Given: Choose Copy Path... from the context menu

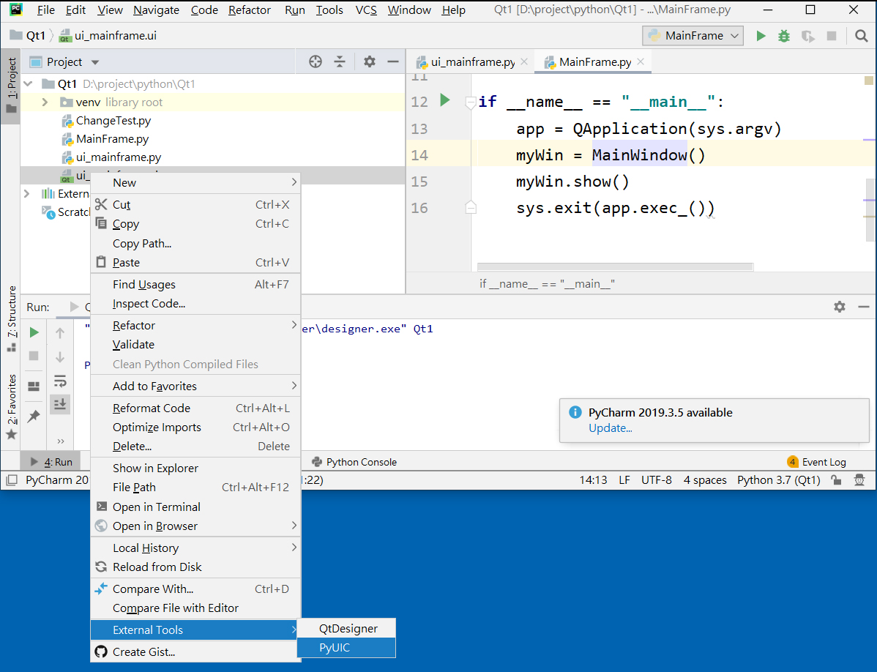Looking at the screenshot, I should click(195, 244).
